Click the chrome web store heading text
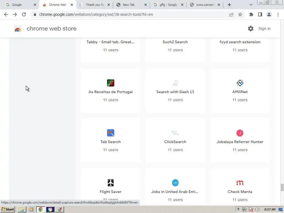Screen dimensions: 284x213 [x=51, y=29]
